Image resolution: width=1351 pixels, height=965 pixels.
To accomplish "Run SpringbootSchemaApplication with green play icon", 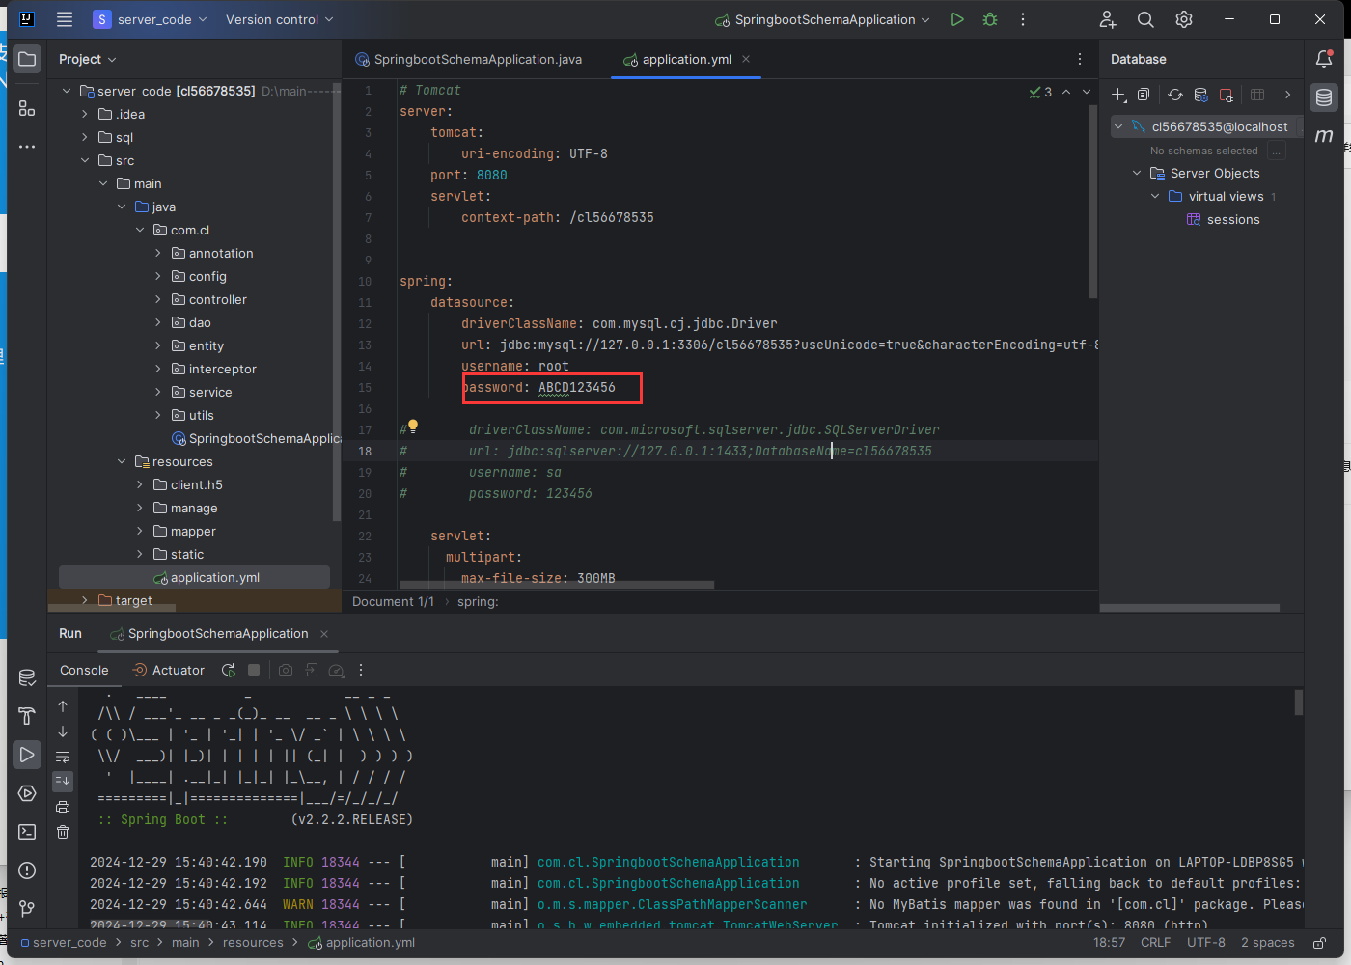I will click(957, 19).
